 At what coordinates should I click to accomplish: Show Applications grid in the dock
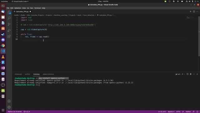coord(3,110)
